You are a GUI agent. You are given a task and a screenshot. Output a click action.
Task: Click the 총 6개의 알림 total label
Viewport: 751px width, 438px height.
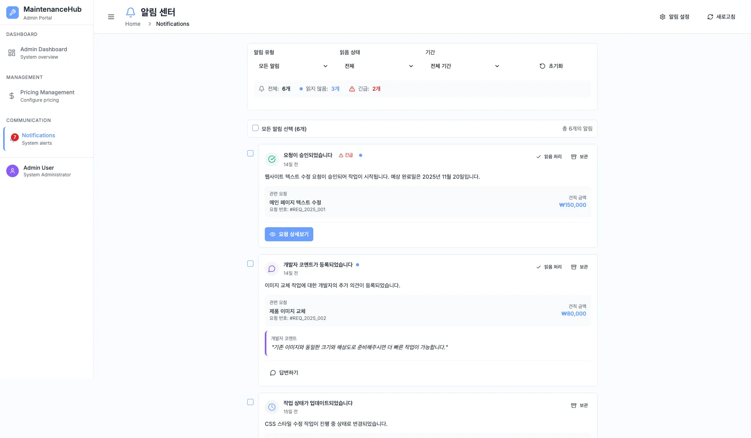coord(577,129)
